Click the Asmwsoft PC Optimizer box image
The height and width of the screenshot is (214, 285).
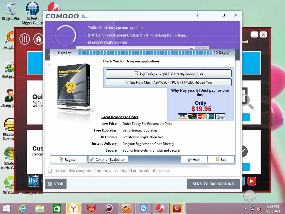tap(74, 87)
